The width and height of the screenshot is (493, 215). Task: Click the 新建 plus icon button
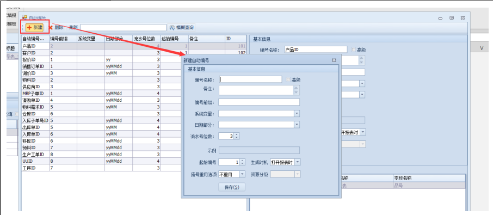coord(34,28)
